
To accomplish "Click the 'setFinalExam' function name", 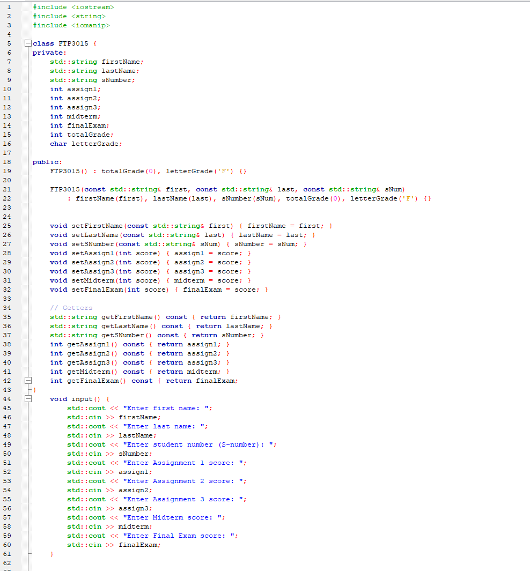I will pyautogui.click(x=97, y=290).
